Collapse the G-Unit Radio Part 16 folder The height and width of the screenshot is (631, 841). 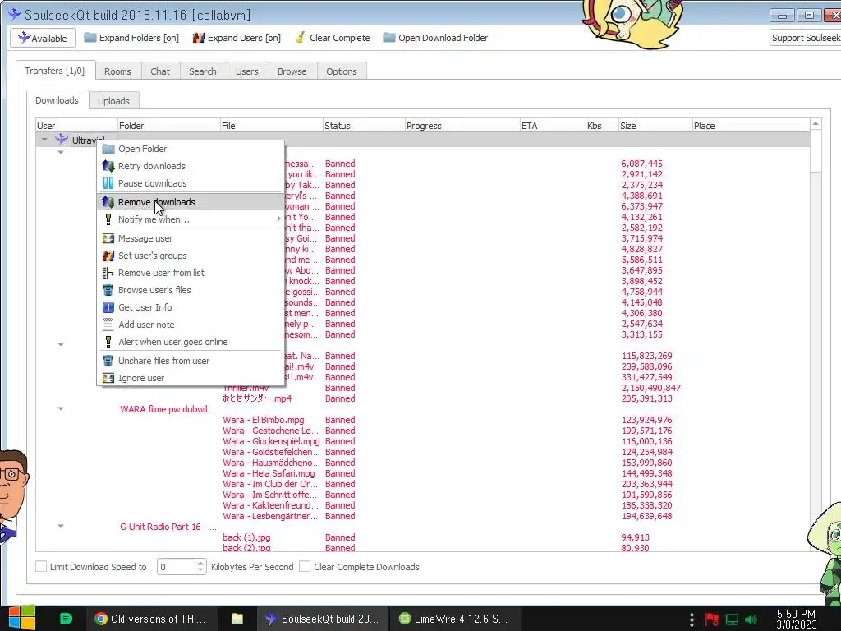[61, 527]
